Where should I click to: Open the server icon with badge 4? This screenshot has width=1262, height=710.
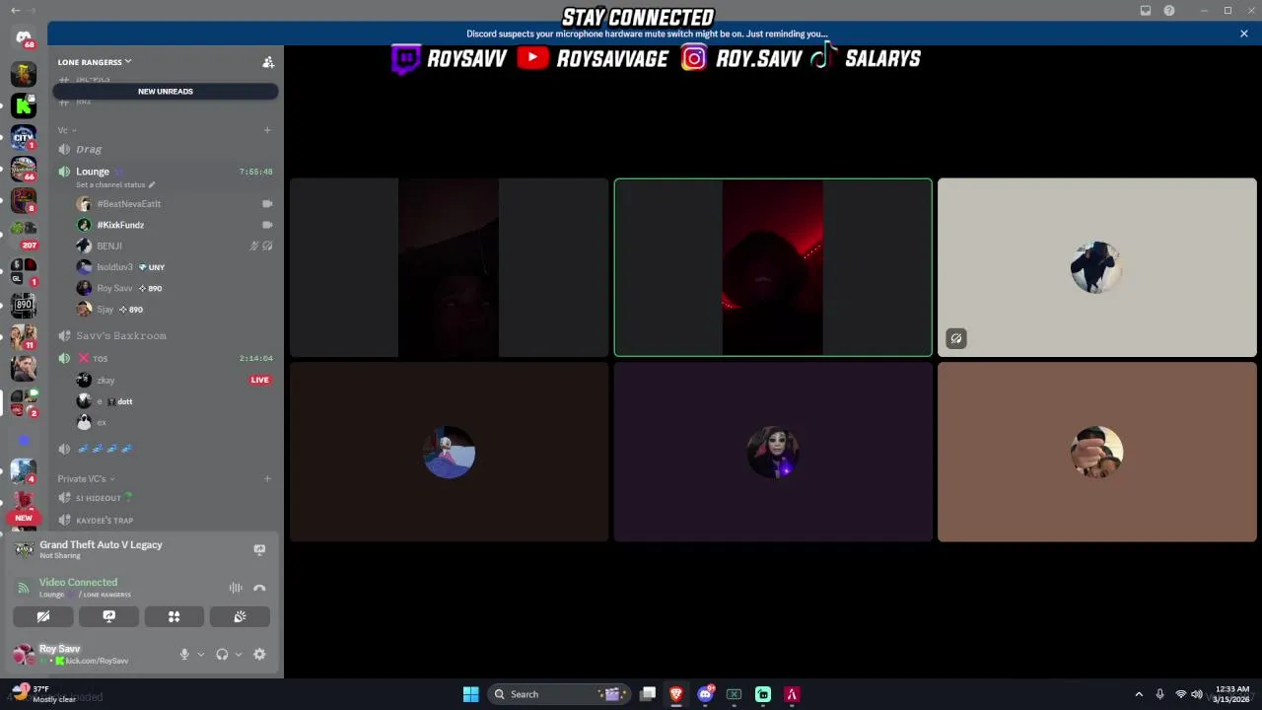(x=24, y=471)
